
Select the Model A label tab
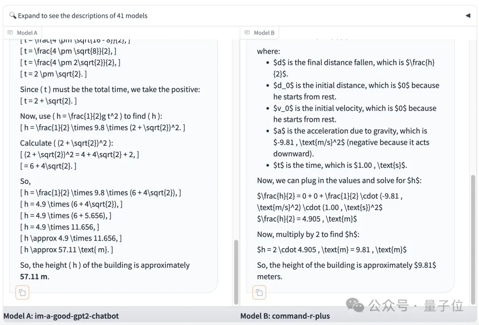(x=23, y=33)
